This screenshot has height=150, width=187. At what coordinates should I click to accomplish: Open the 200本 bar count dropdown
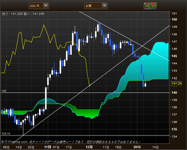click(39, 6)
